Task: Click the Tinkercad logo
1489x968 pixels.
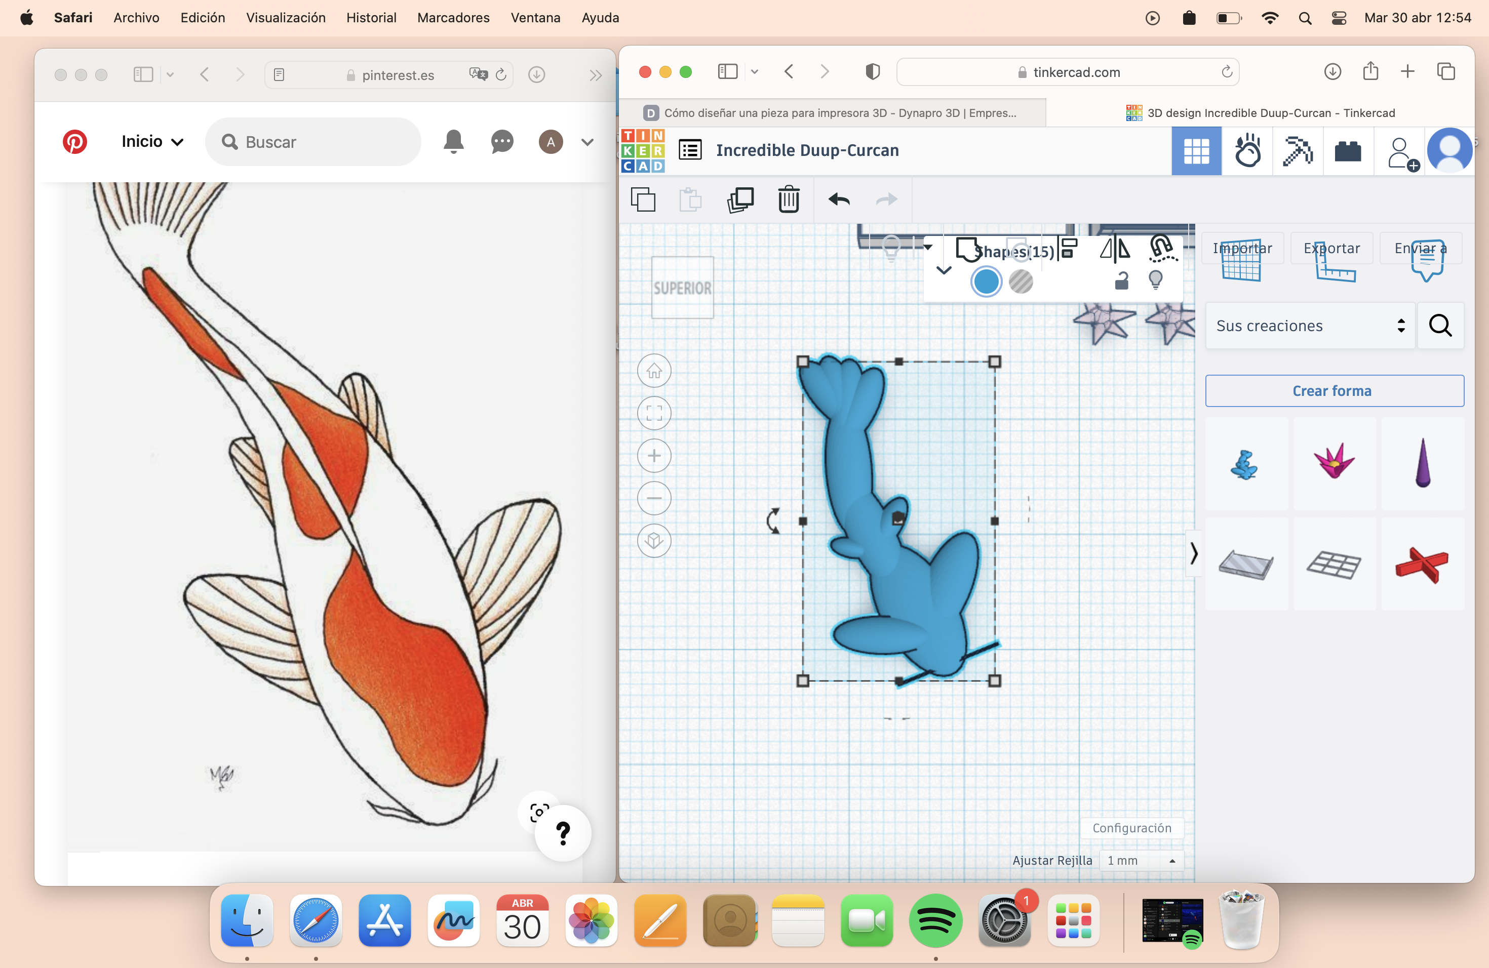Action: [643, 151]
